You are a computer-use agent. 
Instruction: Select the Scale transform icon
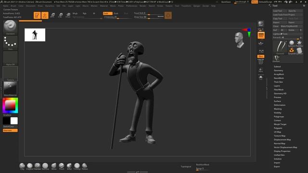tap(60, 15)
